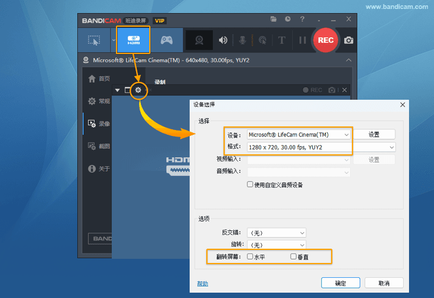Enable custom audio device checkbox
The image size is (434, 298).
pos(250,185)
